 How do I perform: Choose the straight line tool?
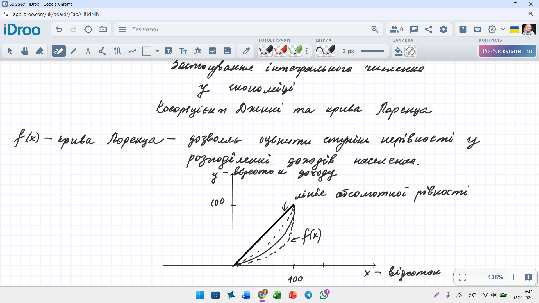pyautogui.click(x=74, y=51)
